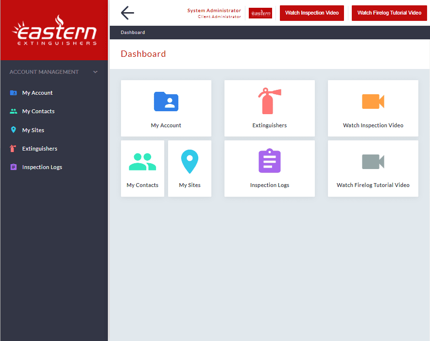Click the back arrow icon in header
The width and height of the screenshot is (430, 341).
[127, 13]
